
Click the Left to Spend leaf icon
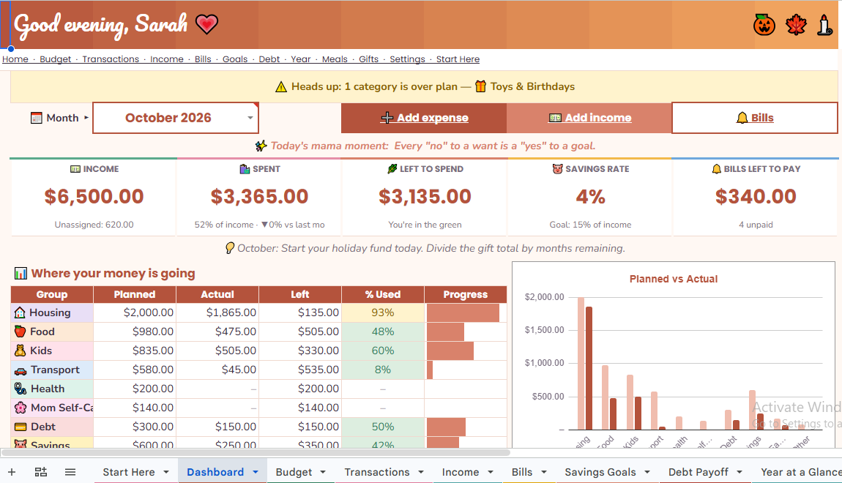click(x=392, y=168)
